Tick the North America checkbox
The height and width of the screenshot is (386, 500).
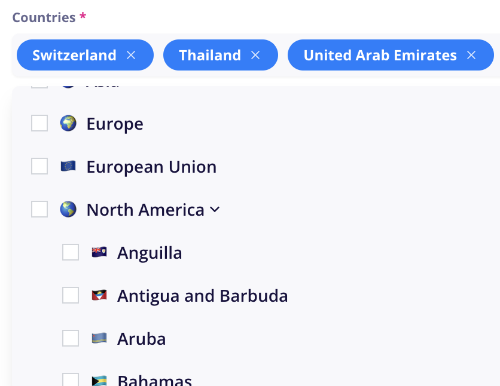coord(39,209)
